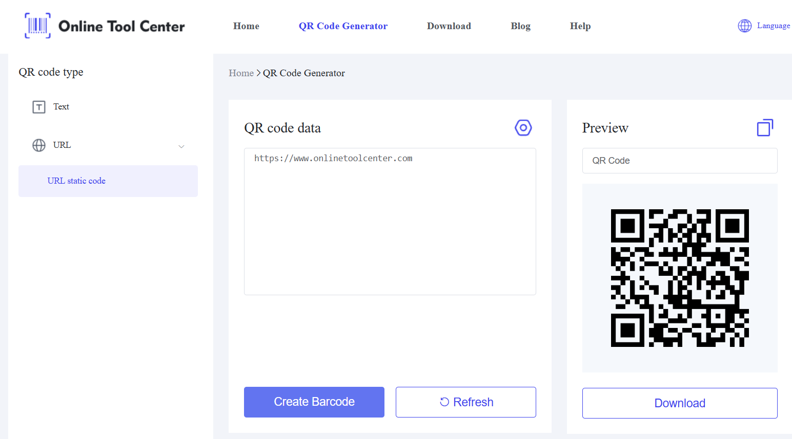The height and width of the screenshot is (439, 792).
Task: Click the URL globe icon in sidebar
Action: pyautogui.click(x=39, y=145)
